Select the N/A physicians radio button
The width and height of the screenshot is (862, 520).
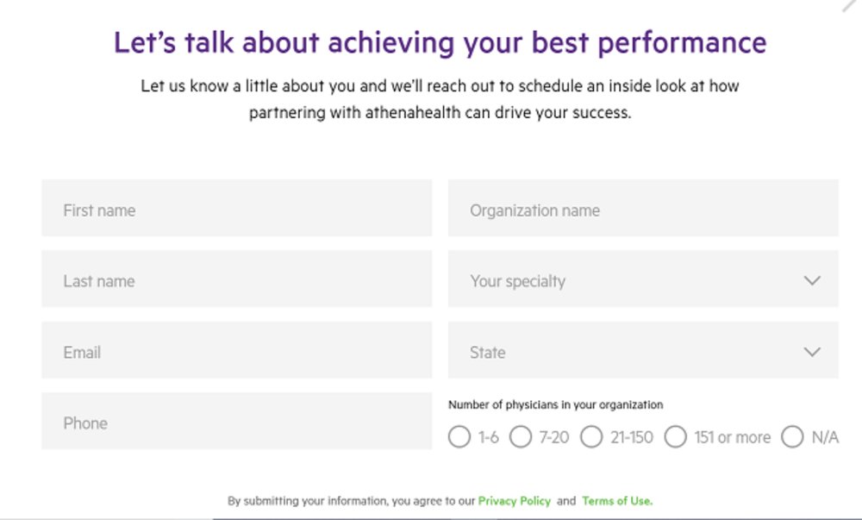pos(792,437)
